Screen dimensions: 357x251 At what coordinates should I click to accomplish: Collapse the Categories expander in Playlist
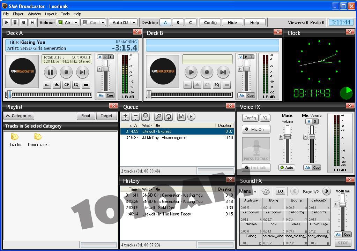point(19,116)
